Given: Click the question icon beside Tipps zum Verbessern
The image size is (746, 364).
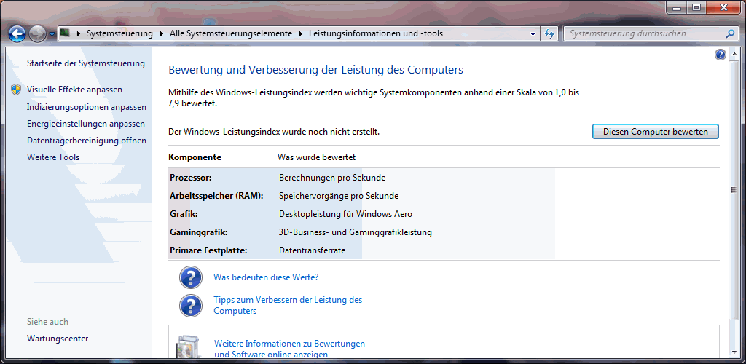Looking at the screenshot, I should [x=191, y=305].
